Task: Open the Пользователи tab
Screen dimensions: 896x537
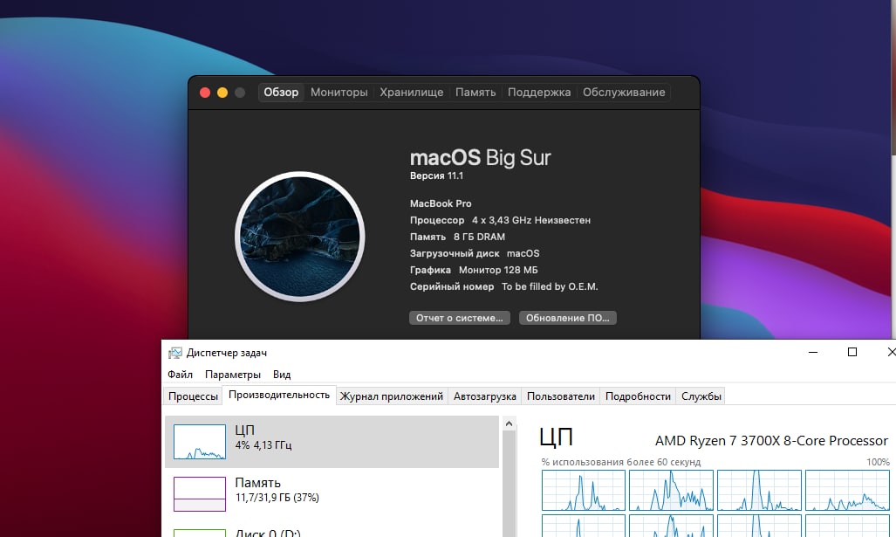Action: click(561, 396)
